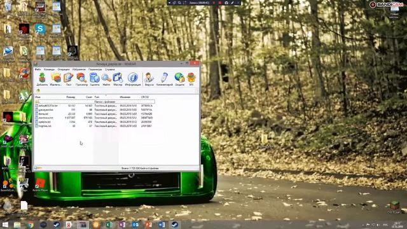
Task: Open Word from the taskbar
Action: pos(162,225)
